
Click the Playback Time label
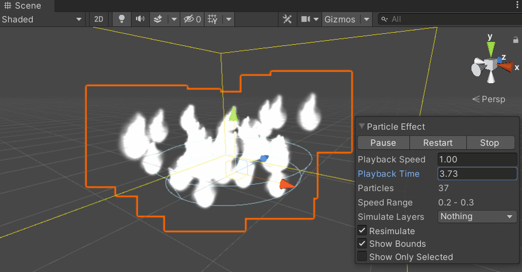point(389,173)
